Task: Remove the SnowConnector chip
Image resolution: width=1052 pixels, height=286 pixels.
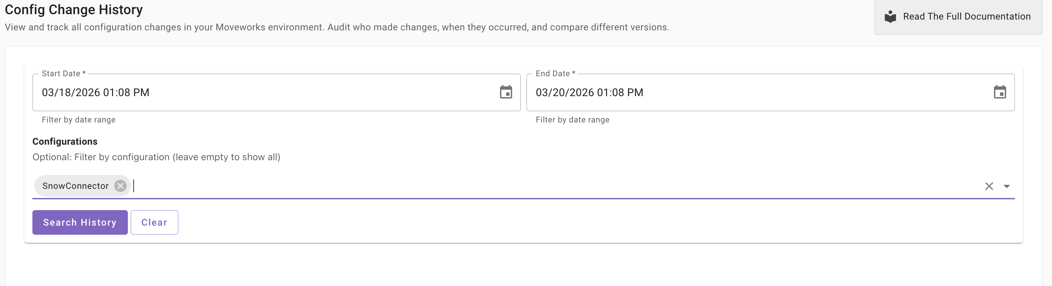Action: click(x=120, y=186)
